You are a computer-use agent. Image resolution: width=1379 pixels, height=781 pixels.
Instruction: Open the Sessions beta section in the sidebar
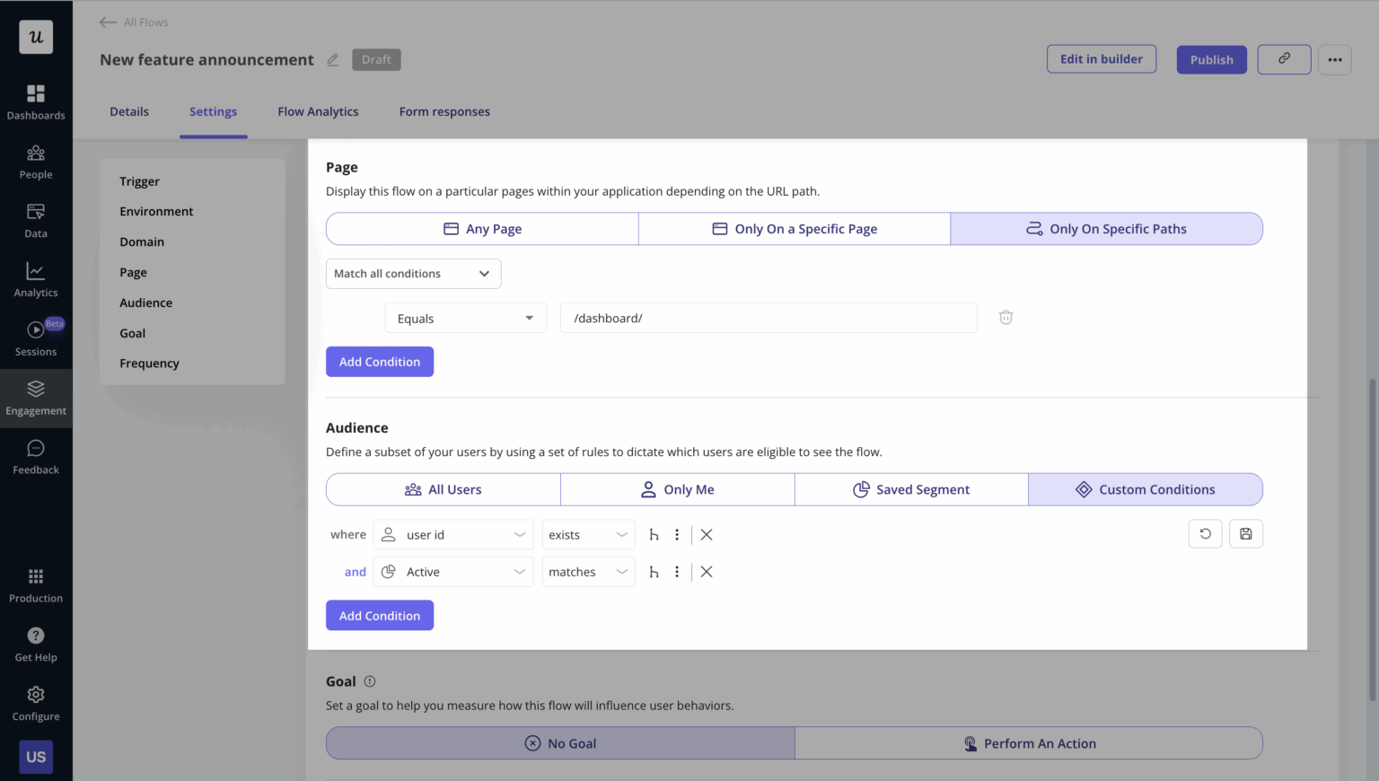36,338
